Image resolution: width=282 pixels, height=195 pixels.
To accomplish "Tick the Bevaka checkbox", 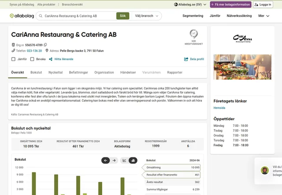I will point(32,59).
